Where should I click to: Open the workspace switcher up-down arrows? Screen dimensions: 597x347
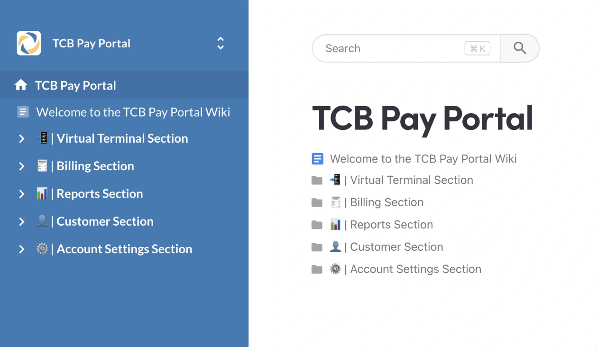[220, 43]
